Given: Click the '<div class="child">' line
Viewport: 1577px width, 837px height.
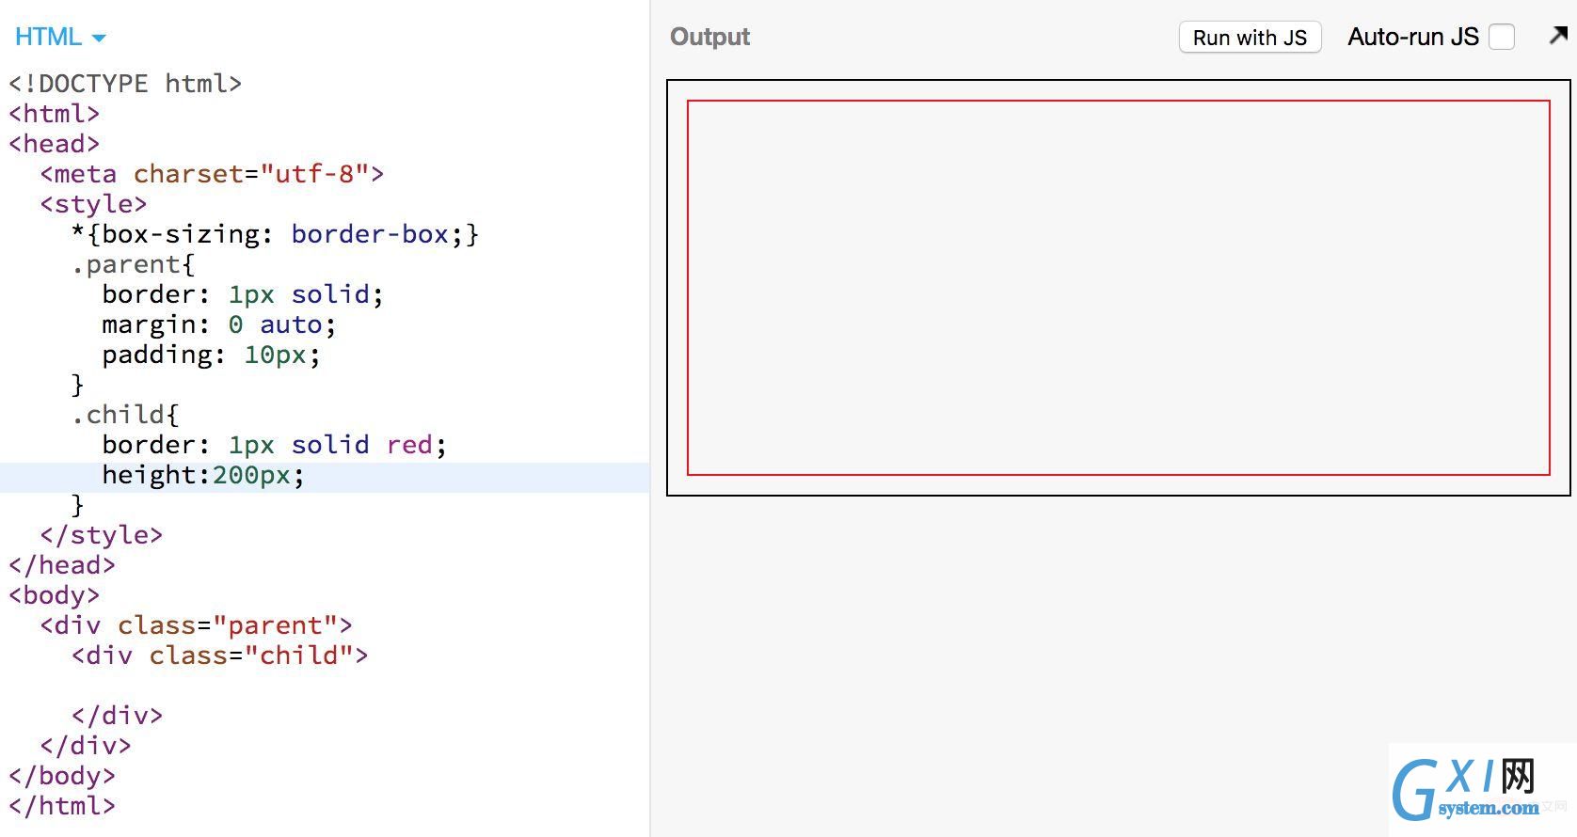Looking at the screenshot, I should pyautogui.click(x=219, y=655).
